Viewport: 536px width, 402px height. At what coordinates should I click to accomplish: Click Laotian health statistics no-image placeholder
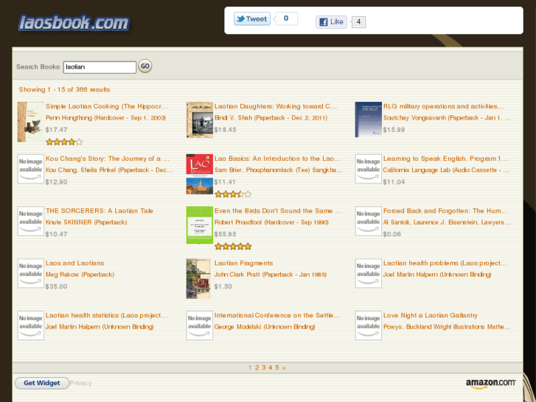click(31, 325)
